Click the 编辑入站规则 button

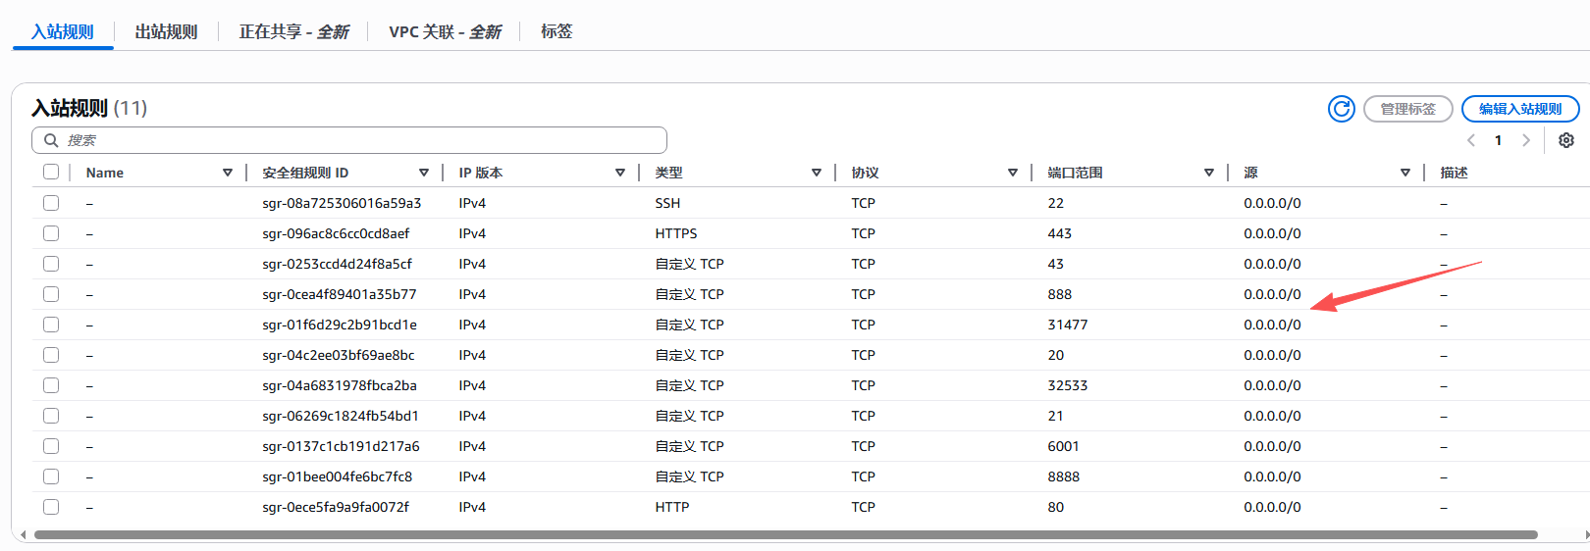coord(1519,109)
